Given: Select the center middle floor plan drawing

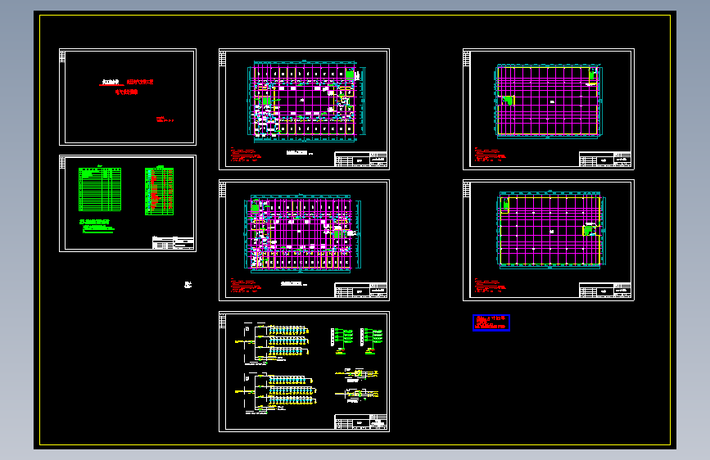Looking at the screenshot, I should 305,240.
